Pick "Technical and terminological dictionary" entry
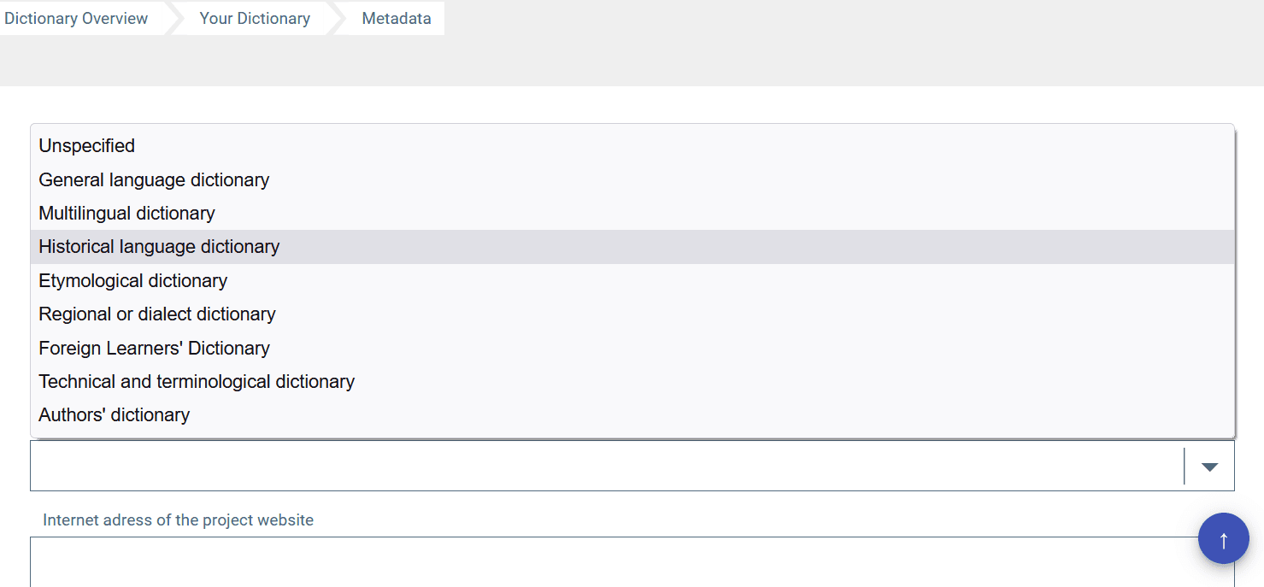This screenshot has width=1264, height=587. tap(197, 381)
